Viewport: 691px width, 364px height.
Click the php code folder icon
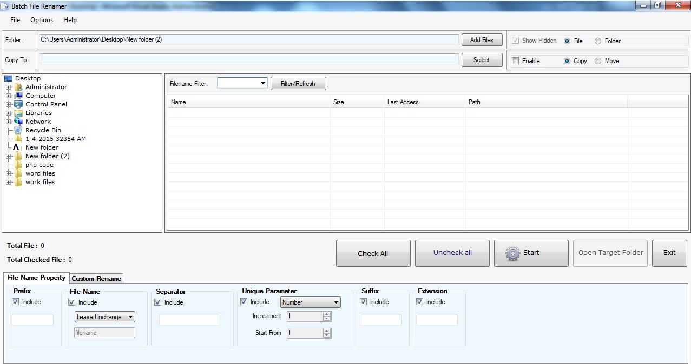18,165
